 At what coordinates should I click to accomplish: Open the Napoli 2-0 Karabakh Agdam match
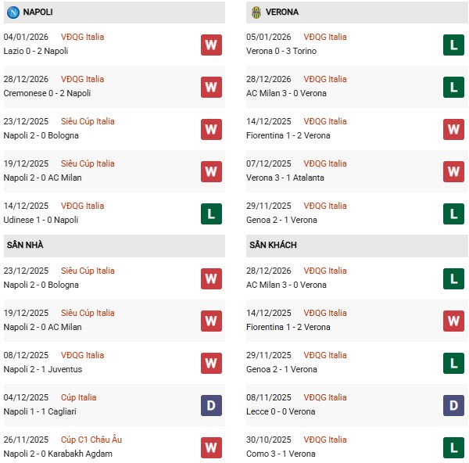point(58,454)
